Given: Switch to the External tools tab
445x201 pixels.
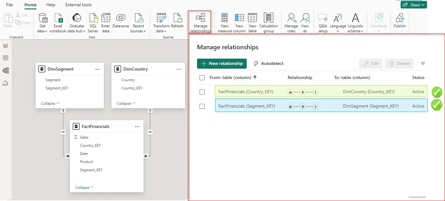Looking at the screenshot, I should (x=78, y=5).
